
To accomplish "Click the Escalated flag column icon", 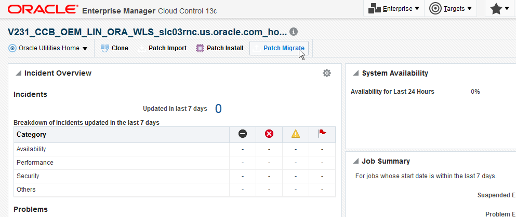I will click(322, 134).
